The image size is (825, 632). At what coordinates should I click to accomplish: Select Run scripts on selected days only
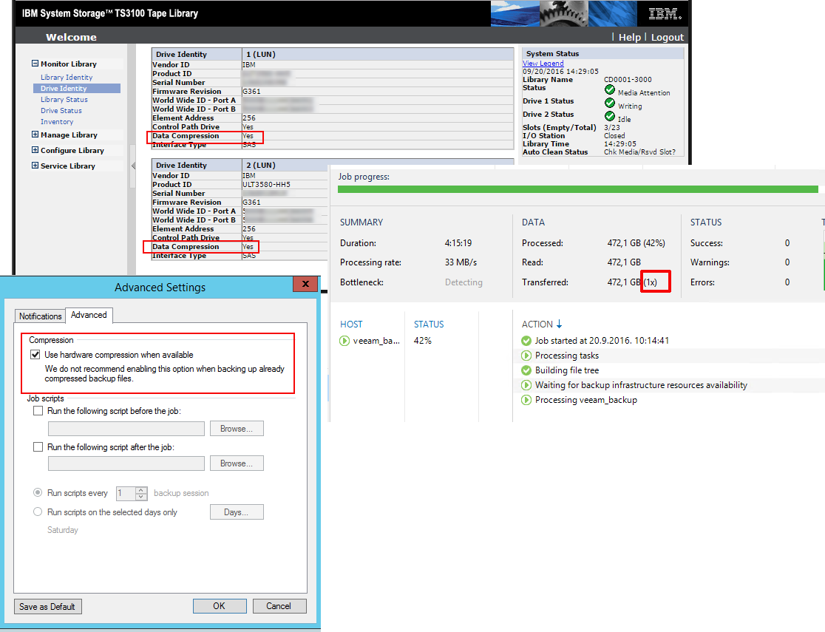(38, 512)
